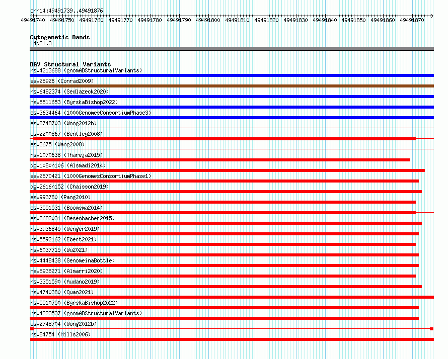Click the red bar of nsv5510750
The width and height of the screenshot is (448, 359).
pyautogui.click(x=225, y=308)
